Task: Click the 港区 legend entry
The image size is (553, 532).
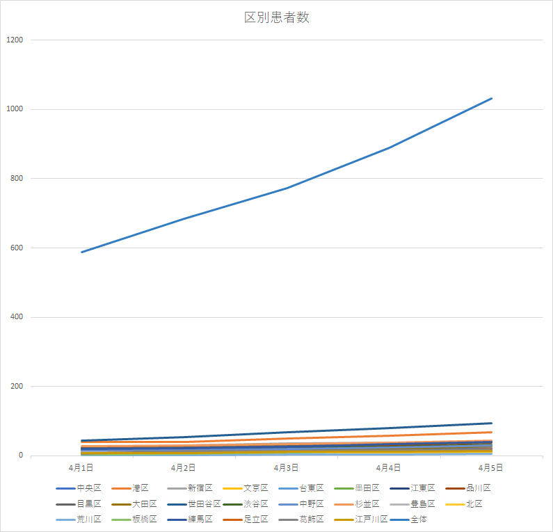Action: click(x=130, y=488)
